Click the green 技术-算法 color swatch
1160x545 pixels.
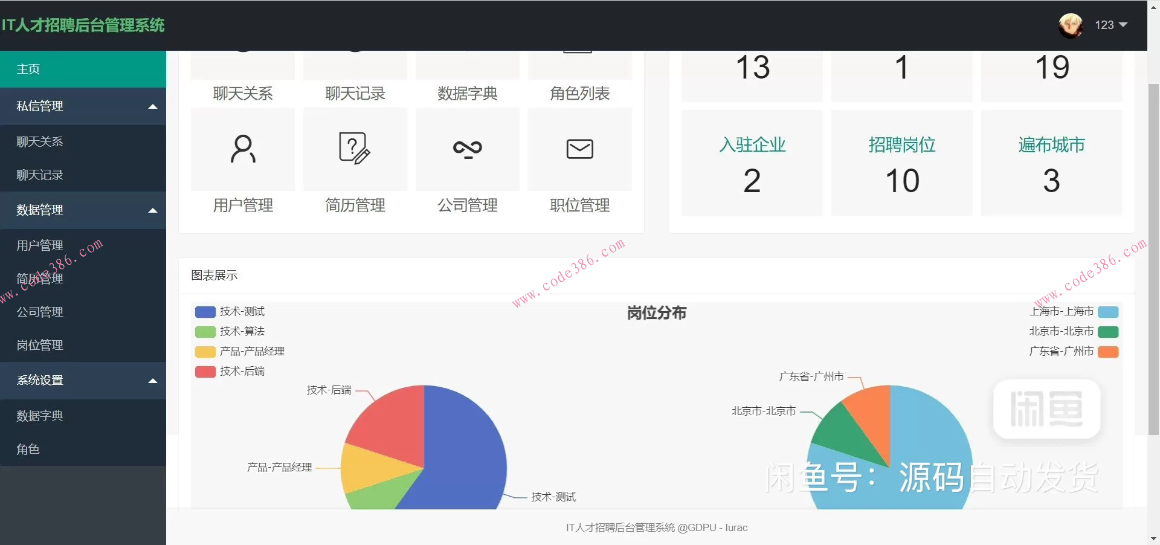point(205,331)
